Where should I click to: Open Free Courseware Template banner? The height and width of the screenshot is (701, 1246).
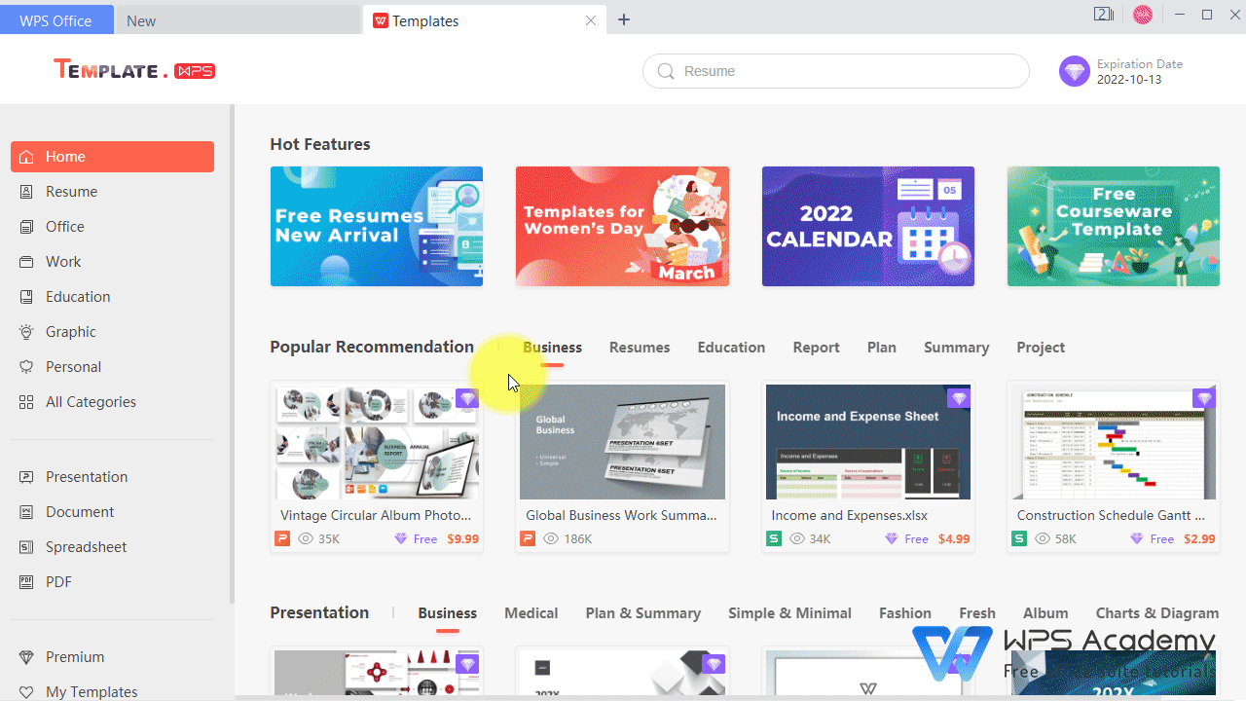[x=1114, y=226]
